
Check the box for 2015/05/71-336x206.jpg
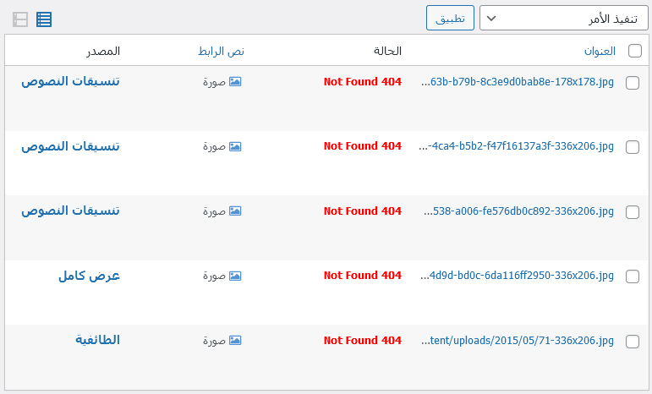[633, 342]
